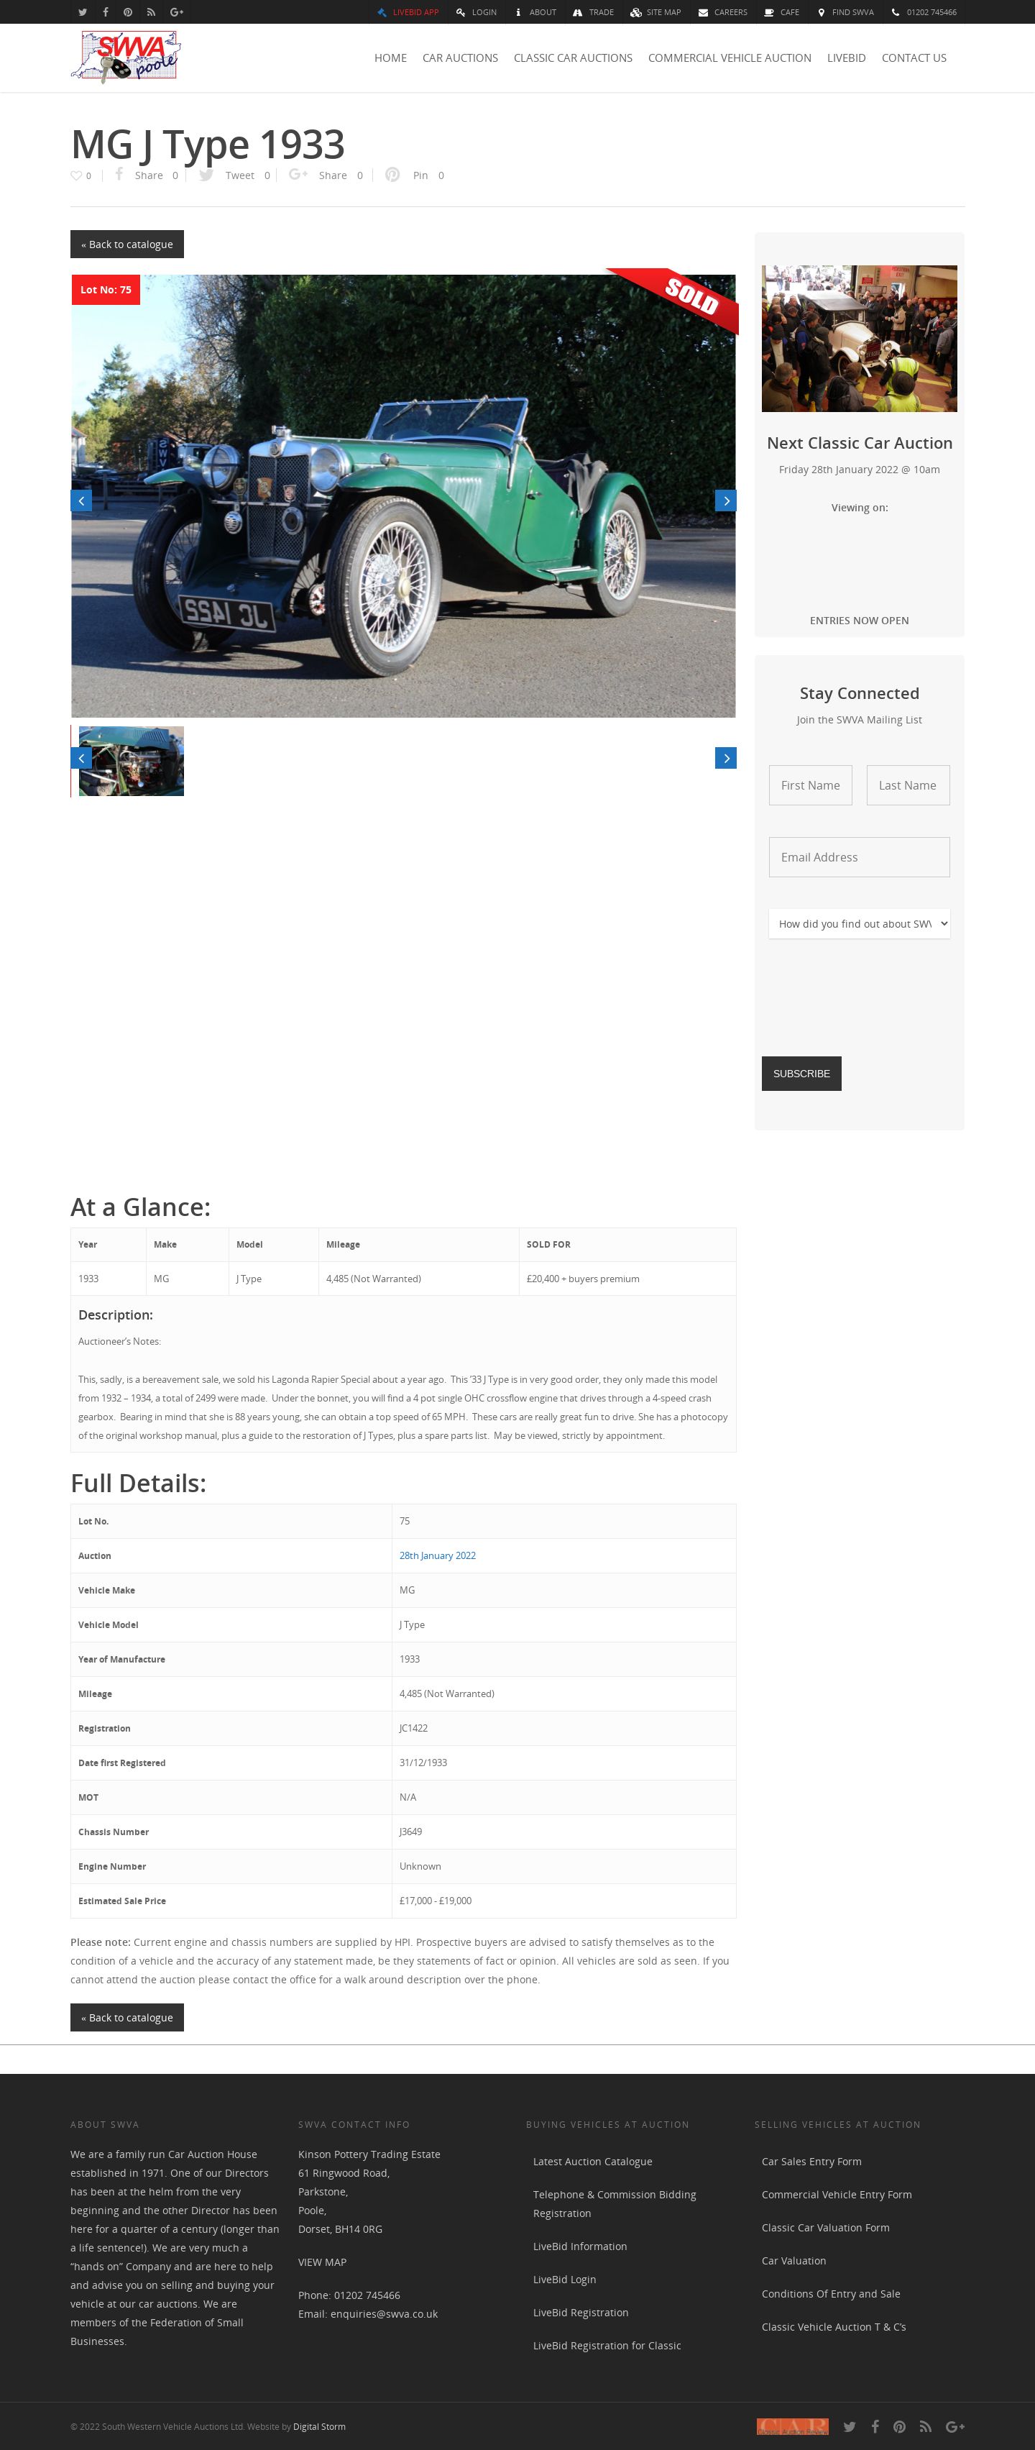
Task: Open How did you find out dropdown
Action: 859,923
